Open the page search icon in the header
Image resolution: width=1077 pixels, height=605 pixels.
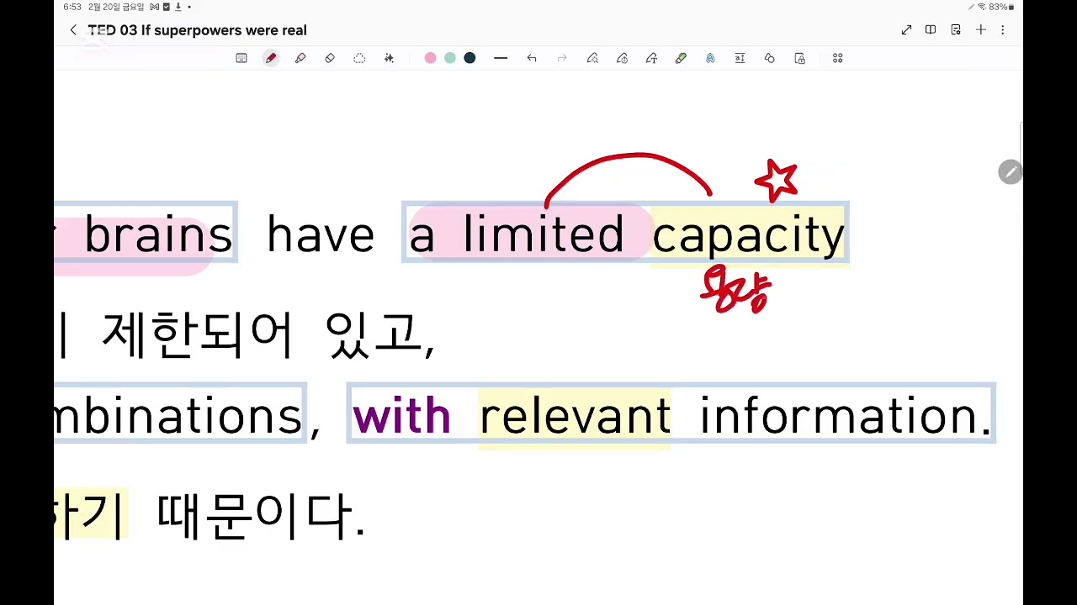pyautogui.click(x=956, y=30)
